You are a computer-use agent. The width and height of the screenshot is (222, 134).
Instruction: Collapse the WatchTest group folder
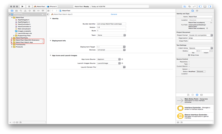[12, 18]
